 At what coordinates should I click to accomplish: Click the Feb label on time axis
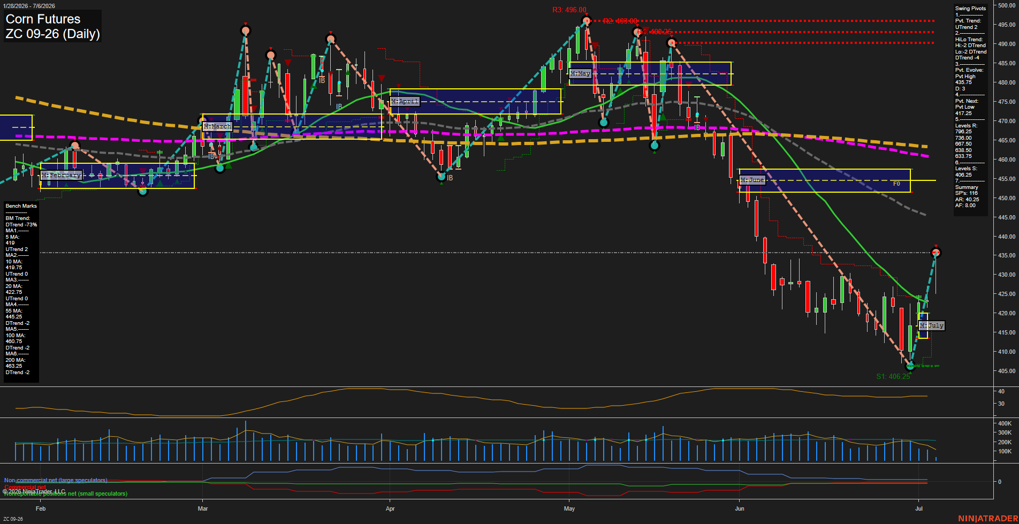(x=41, y=508)
